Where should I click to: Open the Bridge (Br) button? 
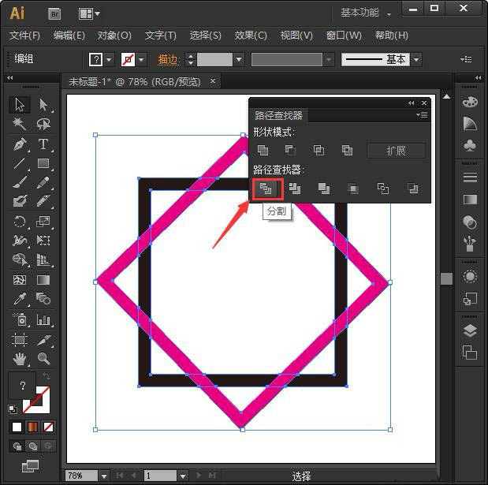(x=54, y=14)
